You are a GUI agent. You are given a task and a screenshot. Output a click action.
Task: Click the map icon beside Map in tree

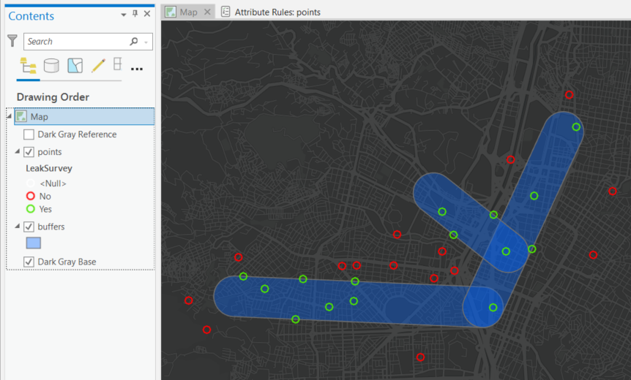21,116
